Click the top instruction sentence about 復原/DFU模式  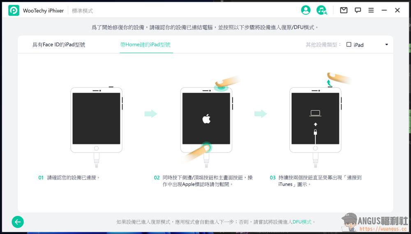tap(205, 28)
